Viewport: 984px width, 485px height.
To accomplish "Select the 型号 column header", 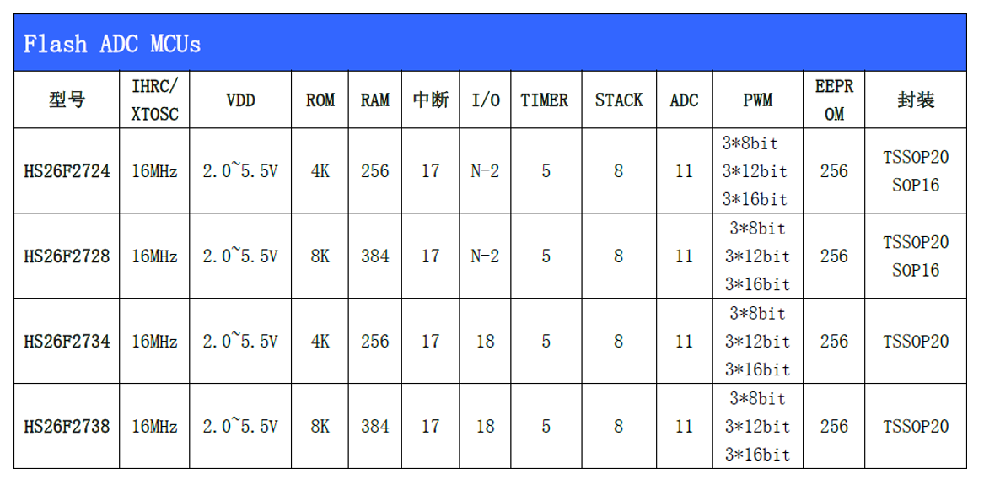I will [67, 100].
